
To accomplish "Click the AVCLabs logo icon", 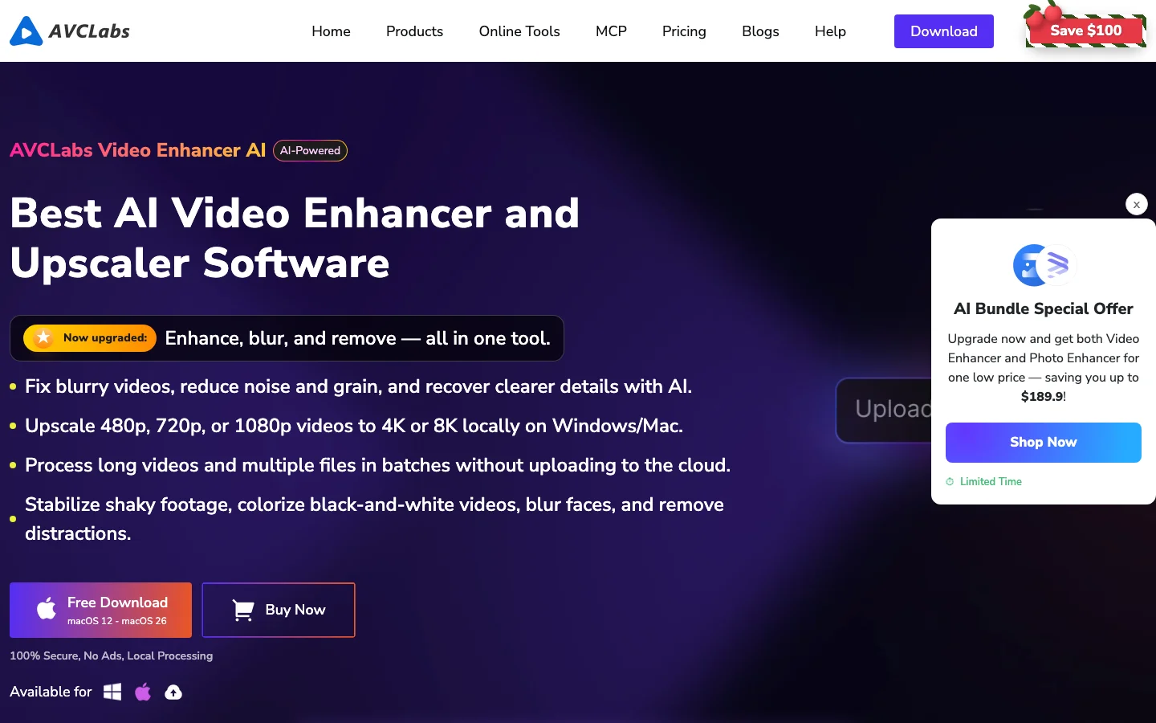I will pos(26,31).
